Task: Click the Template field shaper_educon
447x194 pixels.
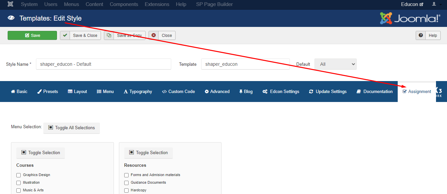Action: pos(245,64)
